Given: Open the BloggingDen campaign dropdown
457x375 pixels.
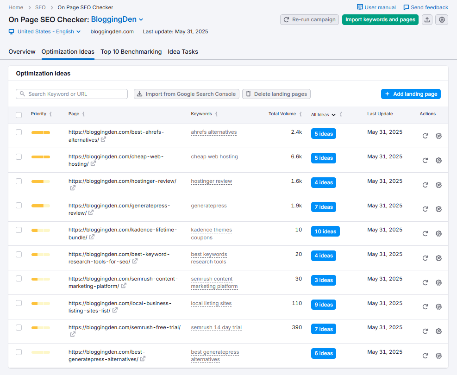Looking at the screenshot, I should point(142,19).
